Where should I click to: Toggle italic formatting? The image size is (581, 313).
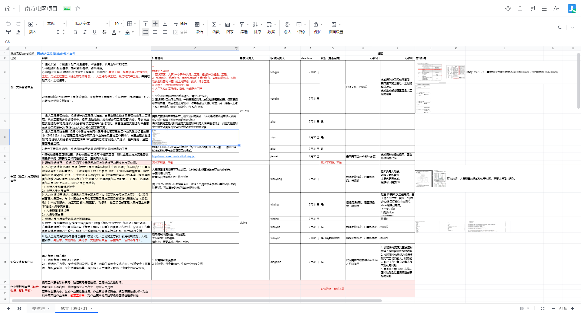pyautogui.click(x=85, y=32)
